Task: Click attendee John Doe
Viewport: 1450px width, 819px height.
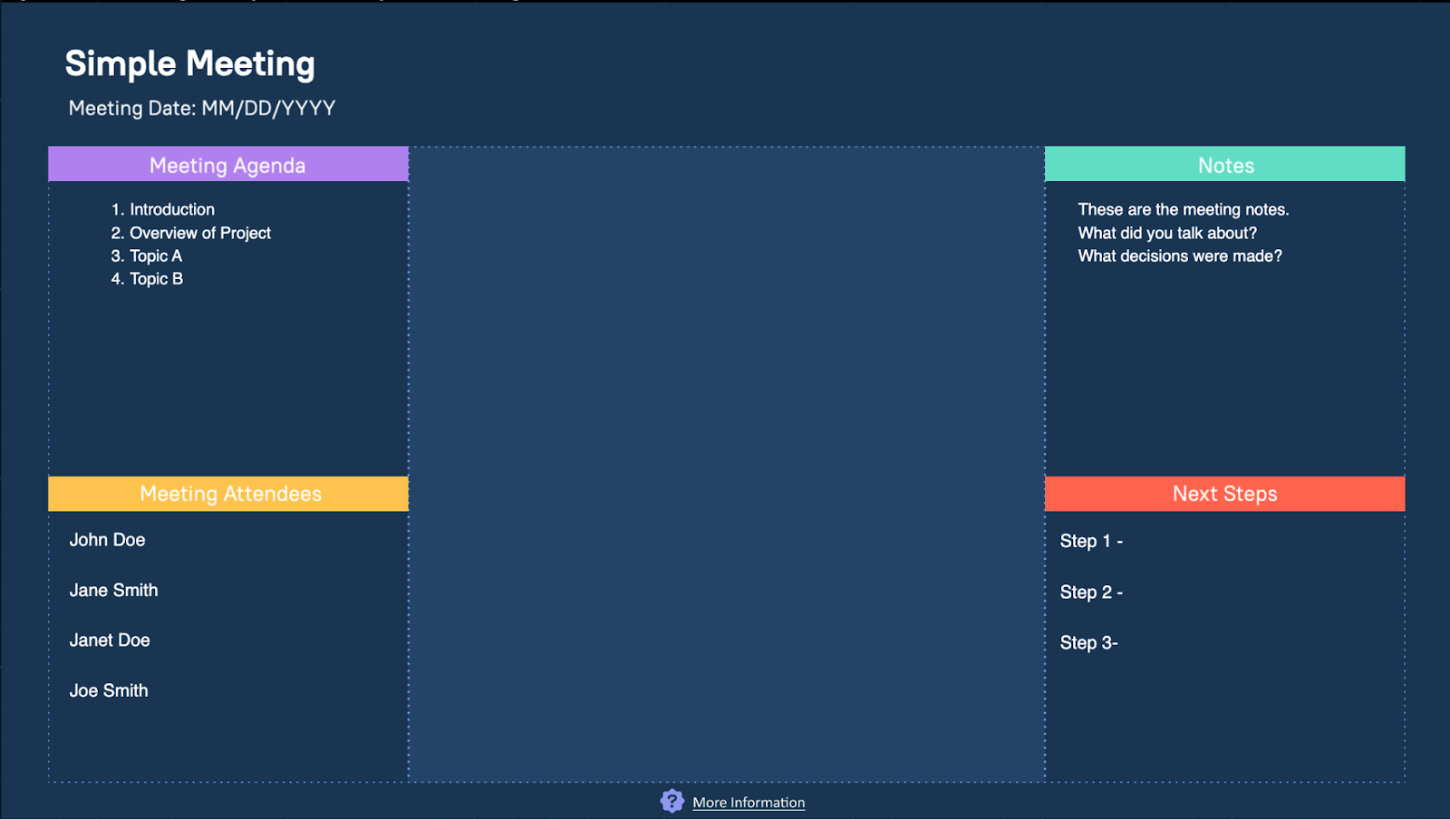Action: (x=107, y=540)
